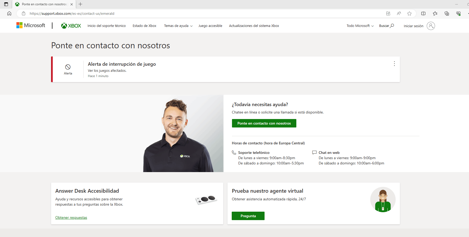This screenshot has width=469, height=237.
Task: Open the tab actions menu icon
Action: [x=6, y=4]
